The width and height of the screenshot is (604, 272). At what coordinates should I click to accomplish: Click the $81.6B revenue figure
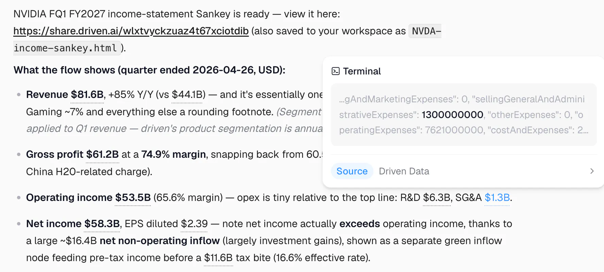coord(87,95)
